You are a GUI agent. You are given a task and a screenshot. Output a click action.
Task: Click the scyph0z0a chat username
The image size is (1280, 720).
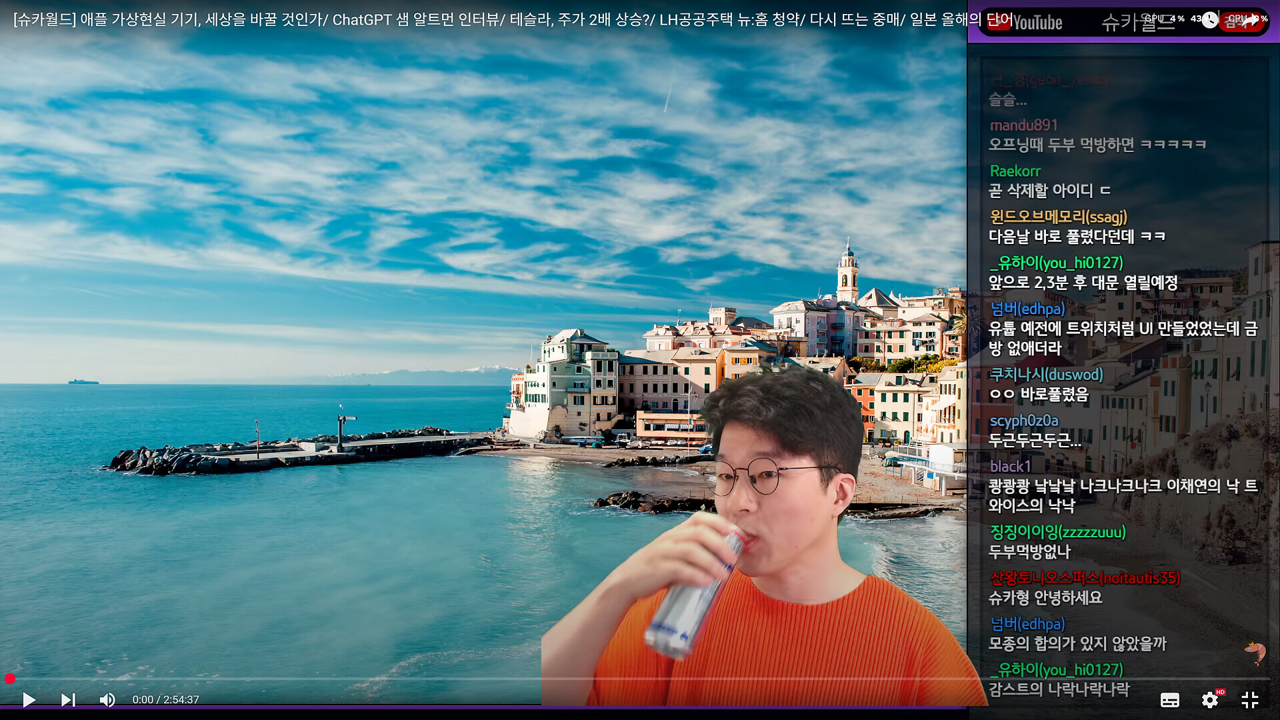coord(1024,421)
